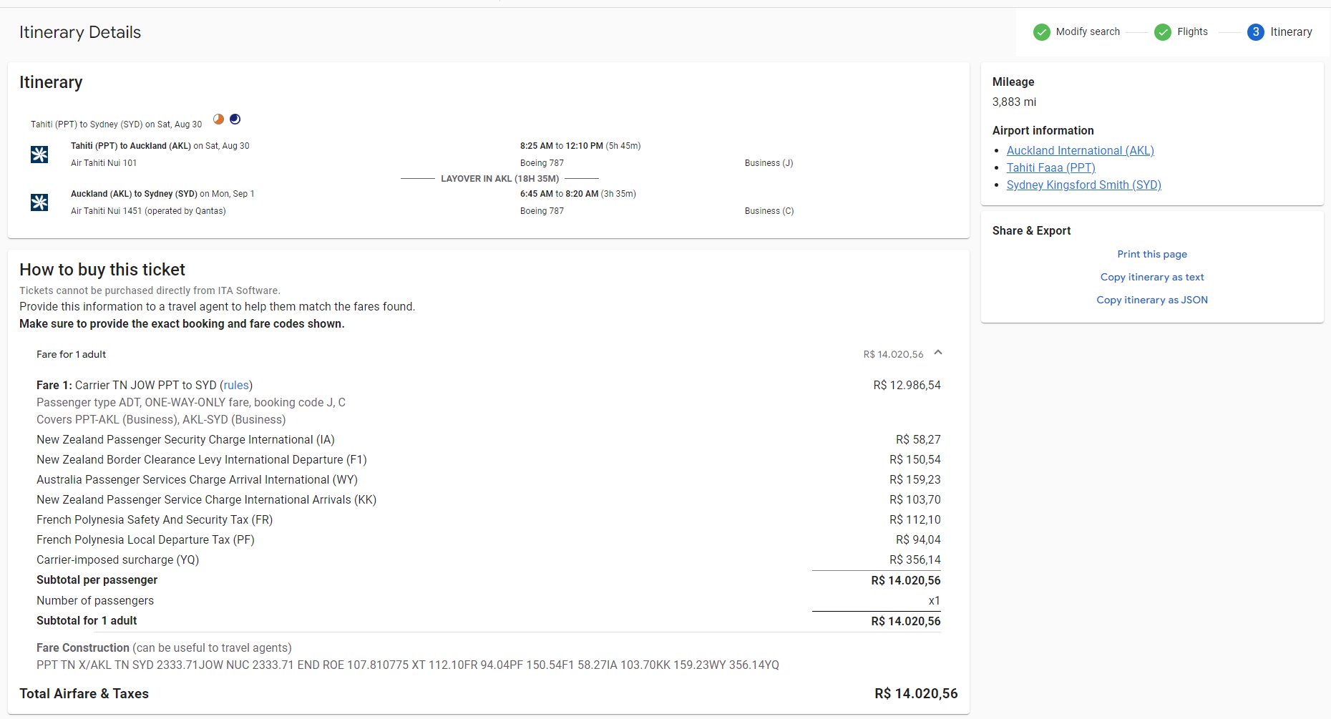Click the Flights step green checkmark icon
The image size is (1331, 719).
pos(1163,32)
